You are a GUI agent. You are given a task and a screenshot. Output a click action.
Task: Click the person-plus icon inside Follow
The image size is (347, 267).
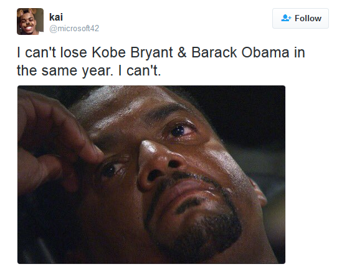coord(286,18)
